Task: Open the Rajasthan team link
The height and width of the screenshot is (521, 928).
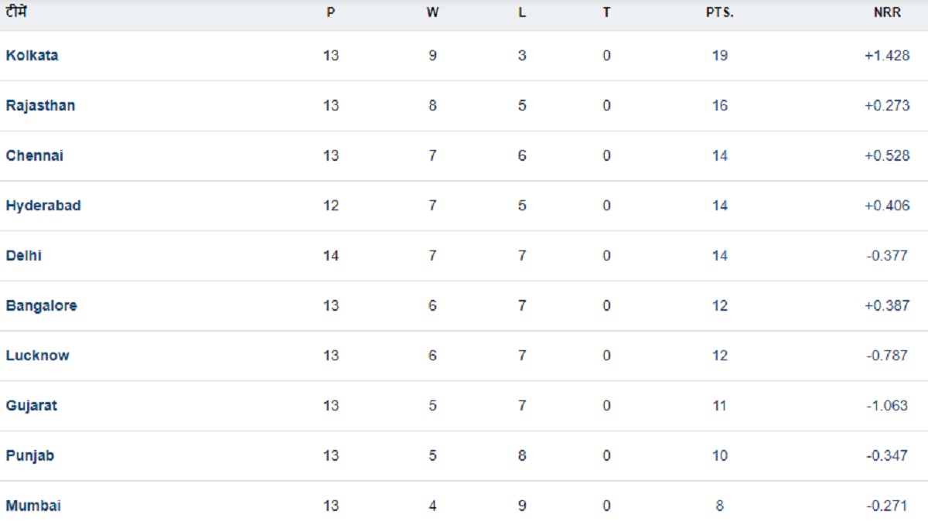Action: click(x=40, y=105)
